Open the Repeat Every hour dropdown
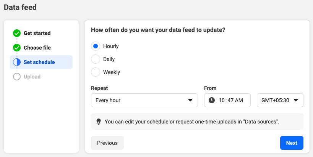Screen dimensions: 313x157 pyautogui.click(x=144, y=100)
